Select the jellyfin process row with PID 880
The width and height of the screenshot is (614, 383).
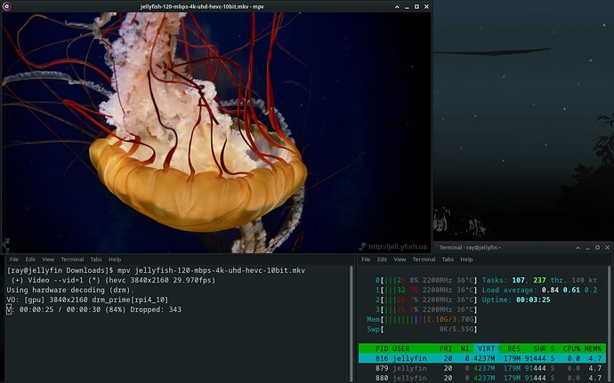(482, 378)
